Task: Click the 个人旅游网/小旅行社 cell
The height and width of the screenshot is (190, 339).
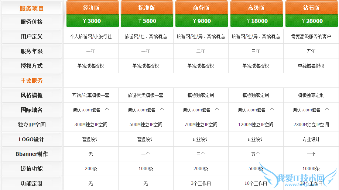Action: click(x=91, y=37)
